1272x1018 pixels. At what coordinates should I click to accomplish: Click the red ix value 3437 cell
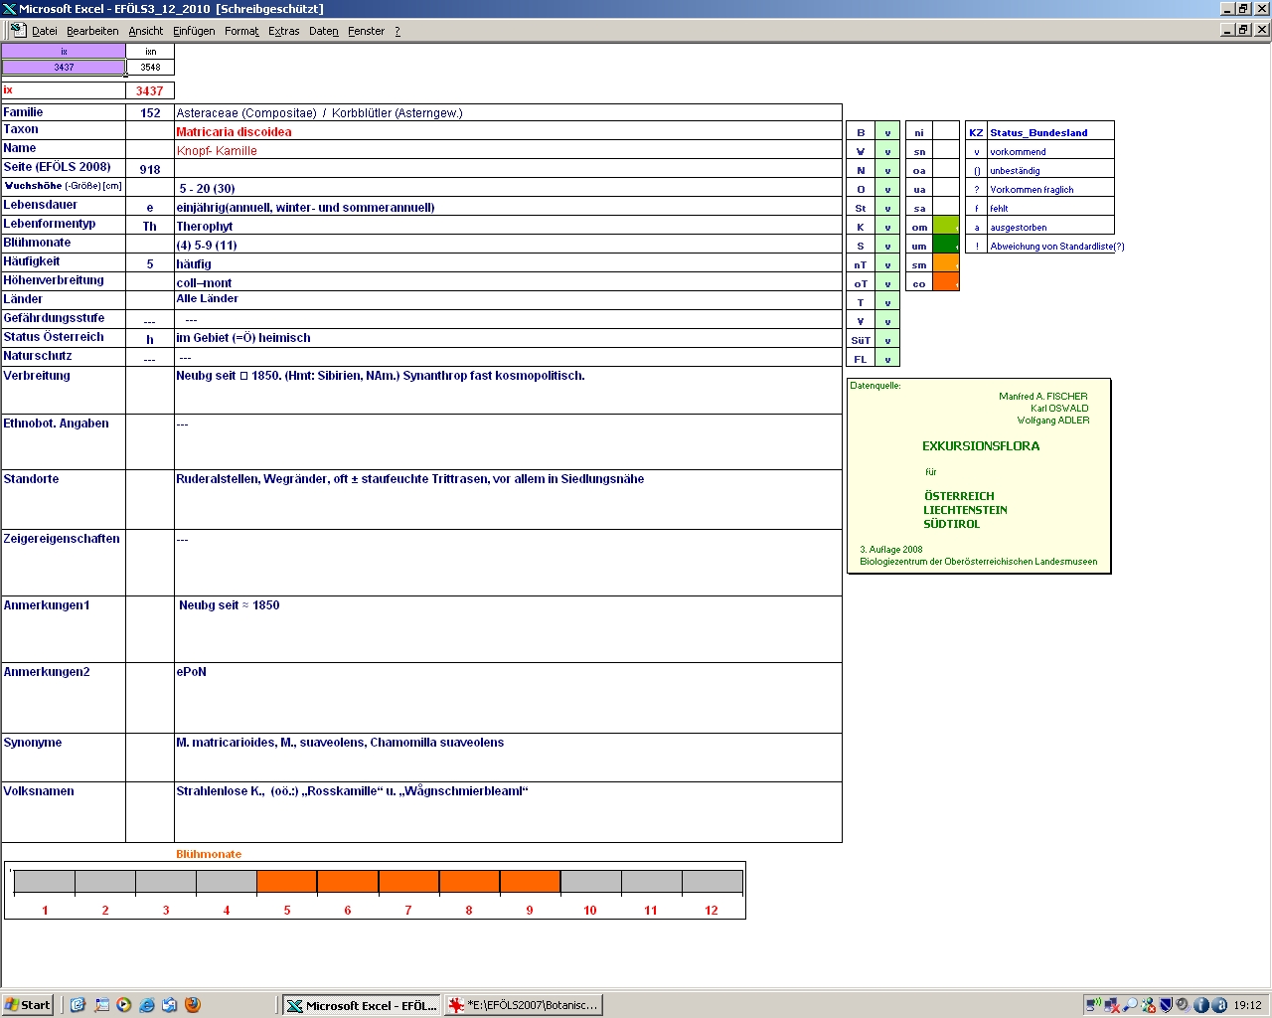(x=150, y=90)
